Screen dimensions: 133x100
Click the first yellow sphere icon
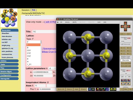pyautogui.click(x=111, y=89)
